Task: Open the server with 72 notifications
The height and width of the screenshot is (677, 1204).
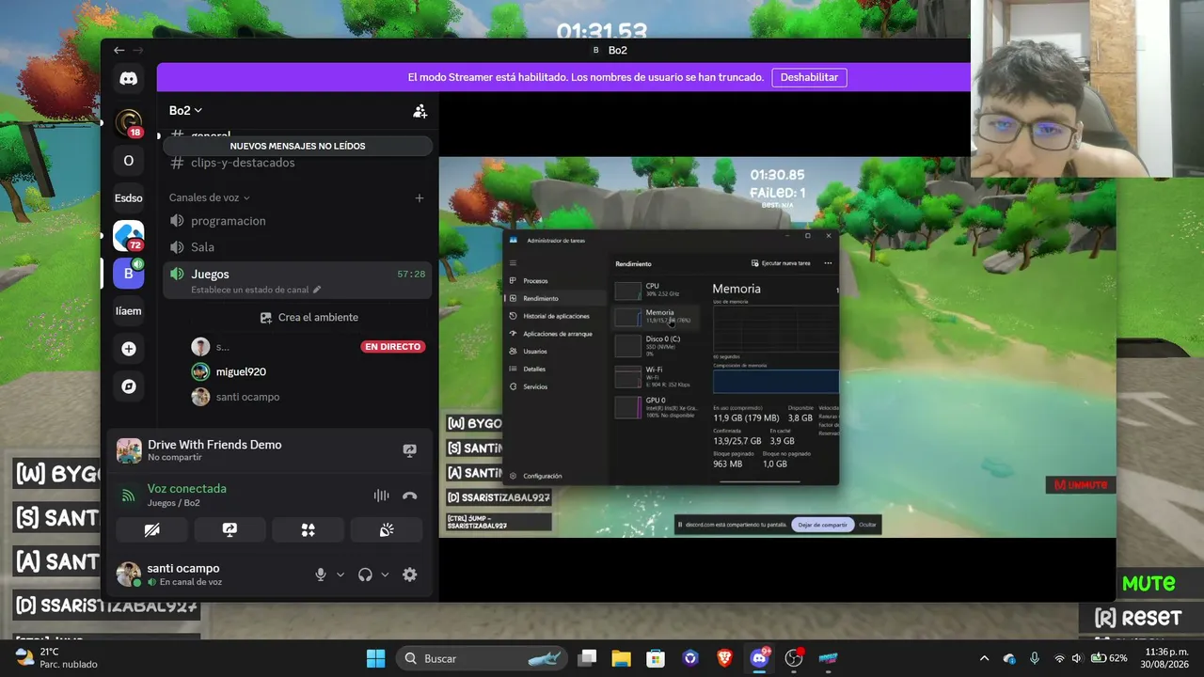Action: pyautogui.click(x=129, y=236)
